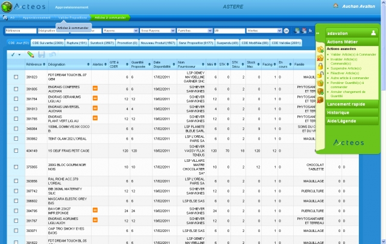The width and height of the screenshot is (386, 244).
Task: Click the invalidate articles basket icon with red cross
Action: coord(320,58)
